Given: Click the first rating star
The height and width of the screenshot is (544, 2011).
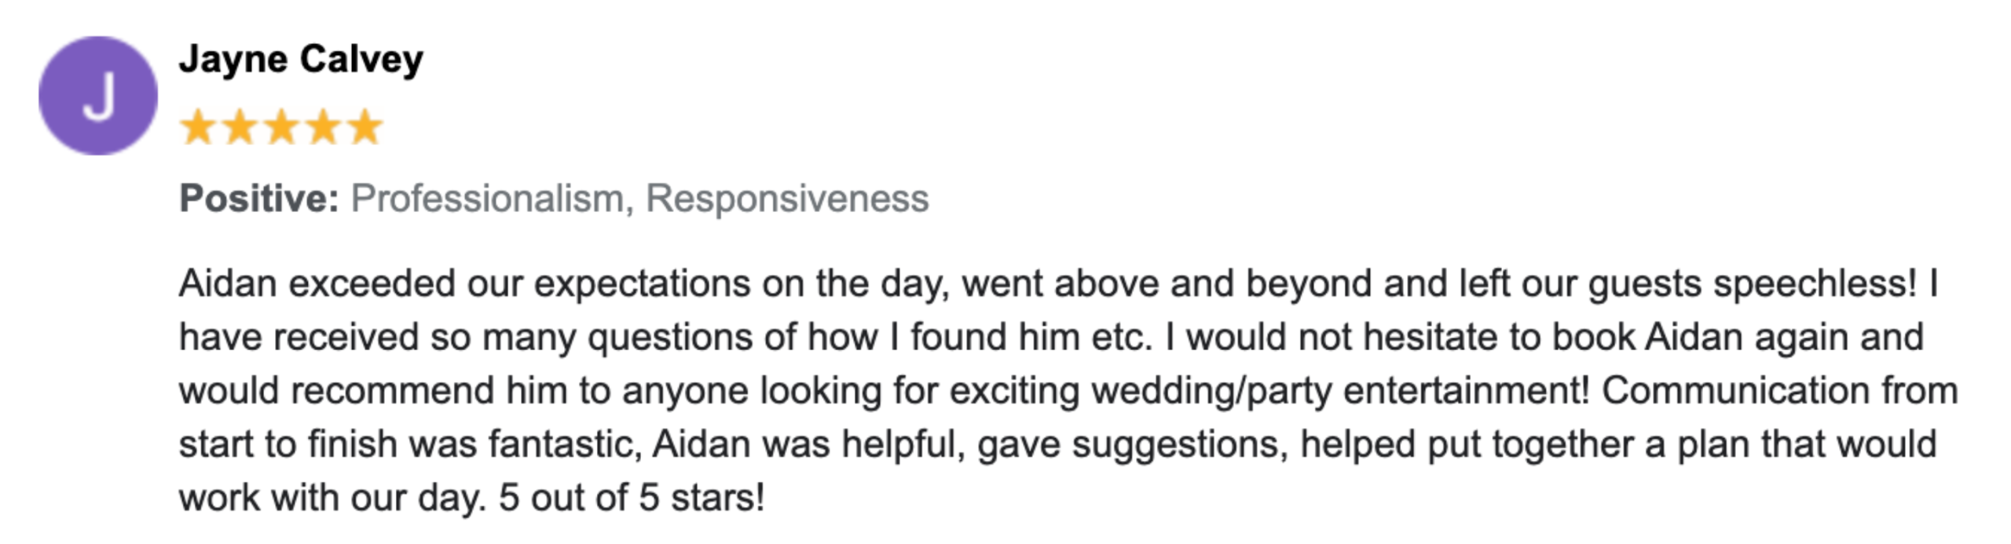Looking at the screenshot, I should coord(197,127).
